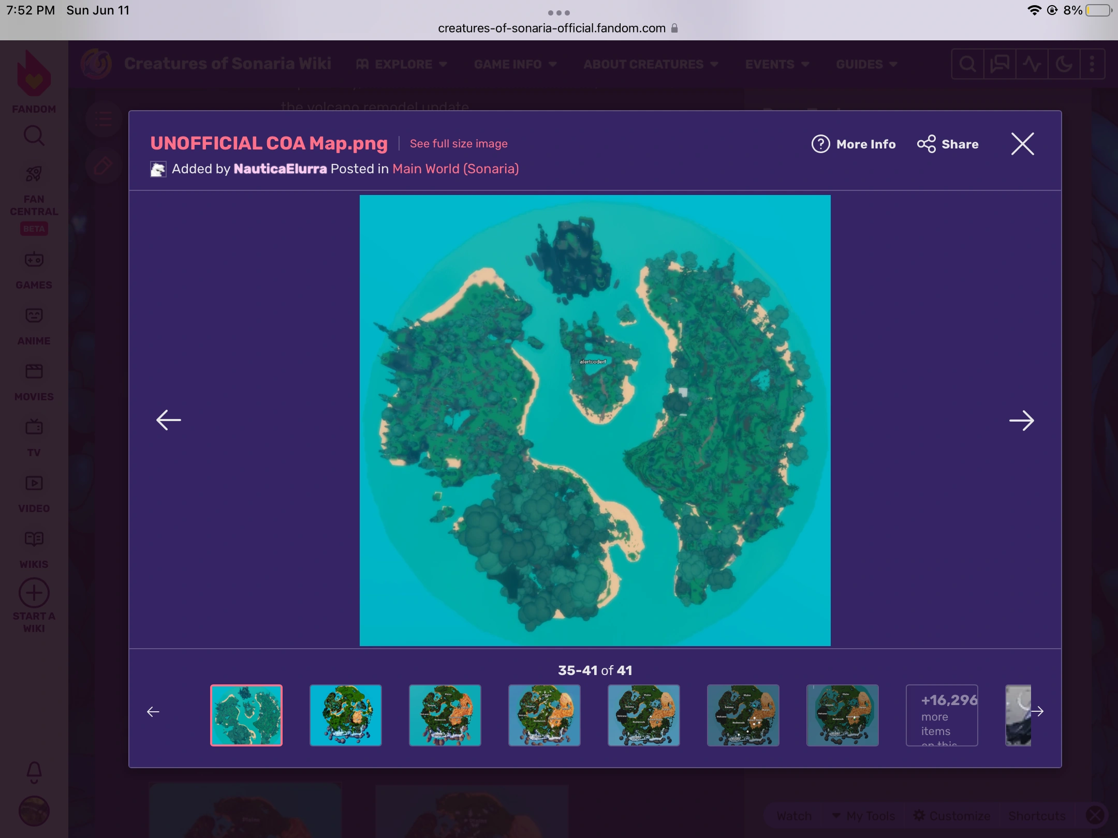Click Customize in the bottom toolbar
The width and height of the screenshot is (1118, 838).
click(951, 816)
